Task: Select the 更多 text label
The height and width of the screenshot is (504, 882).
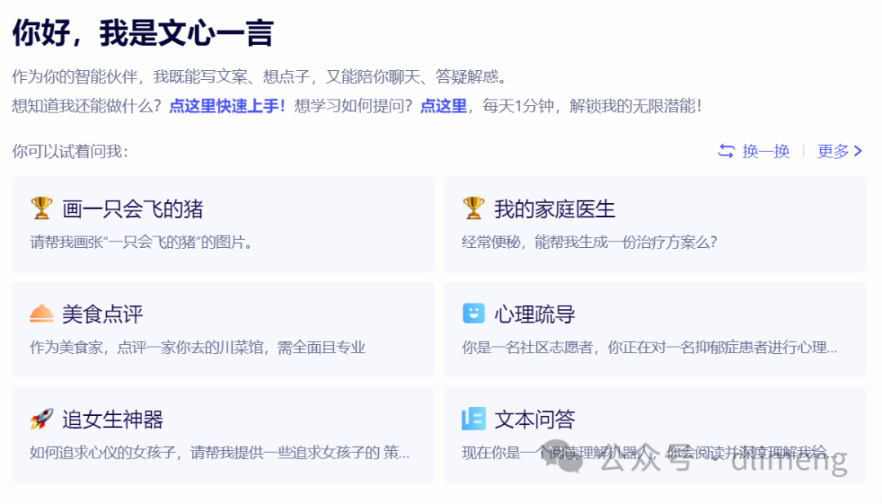Action: [833, 151]
